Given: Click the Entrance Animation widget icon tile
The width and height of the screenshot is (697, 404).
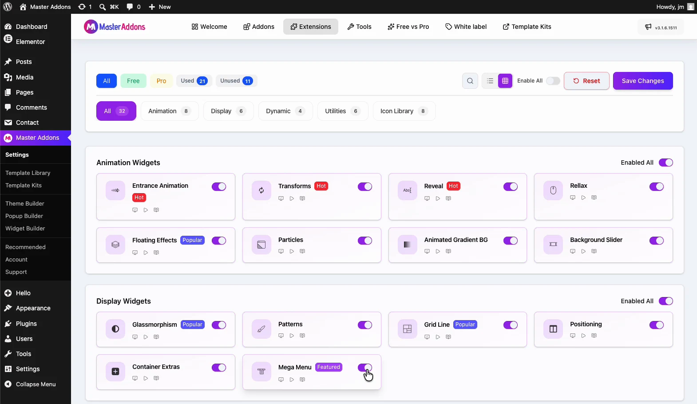Looking at the screenshot, I should [x=115, y=190].
